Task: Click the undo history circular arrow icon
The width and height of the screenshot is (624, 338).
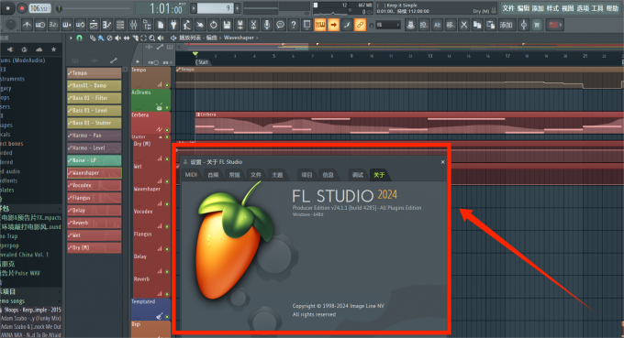Action: [214, 25]
